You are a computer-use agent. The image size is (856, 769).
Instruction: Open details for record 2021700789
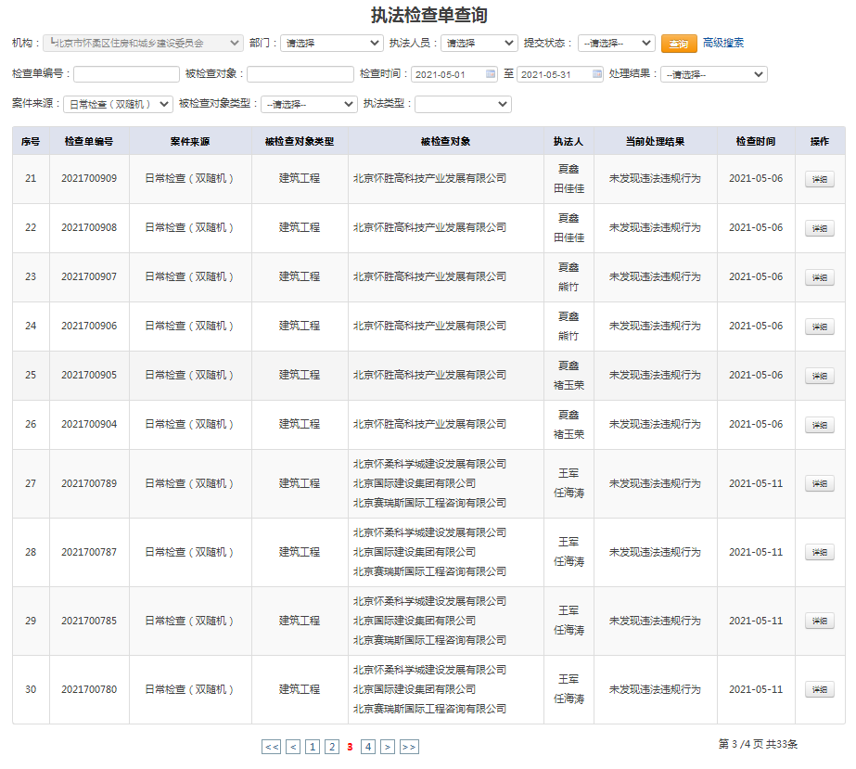tap(820, 483)
